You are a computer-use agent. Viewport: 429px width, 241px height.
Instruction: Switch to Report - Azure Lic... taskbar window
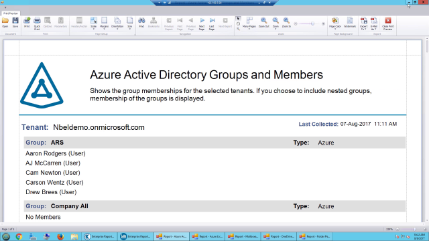(207, 236)
